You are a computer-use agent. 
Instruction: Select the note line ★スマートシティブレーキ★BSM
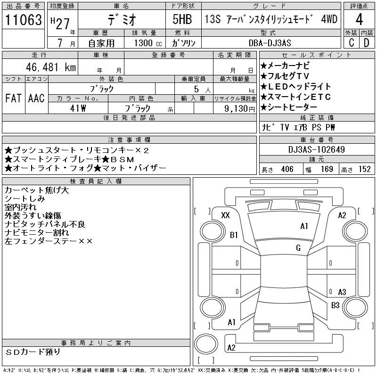69,159
